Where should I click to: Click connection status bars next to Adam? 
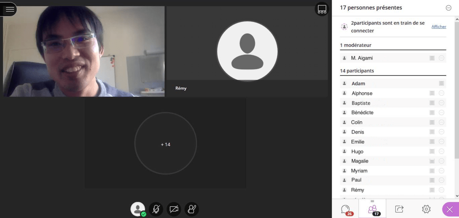(x=441, y=84)
